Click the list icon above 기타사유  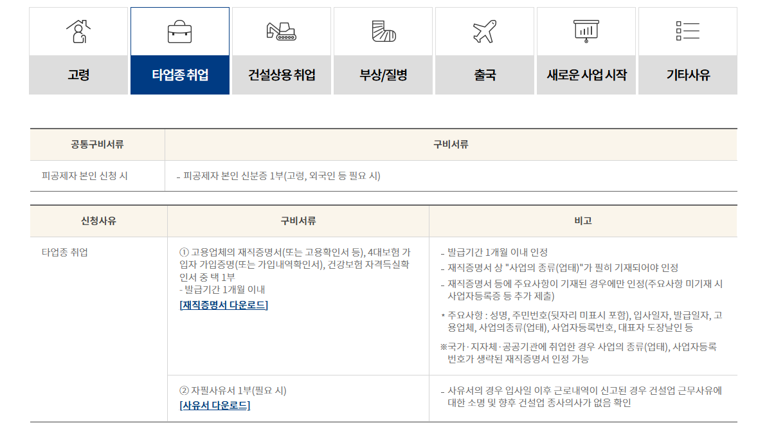(687, 30)
